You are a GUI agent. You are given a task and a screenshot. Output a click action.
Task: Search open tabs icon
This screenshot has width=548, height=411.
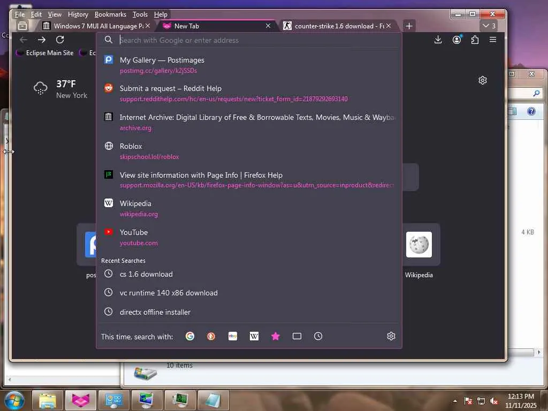coord(296,336)
